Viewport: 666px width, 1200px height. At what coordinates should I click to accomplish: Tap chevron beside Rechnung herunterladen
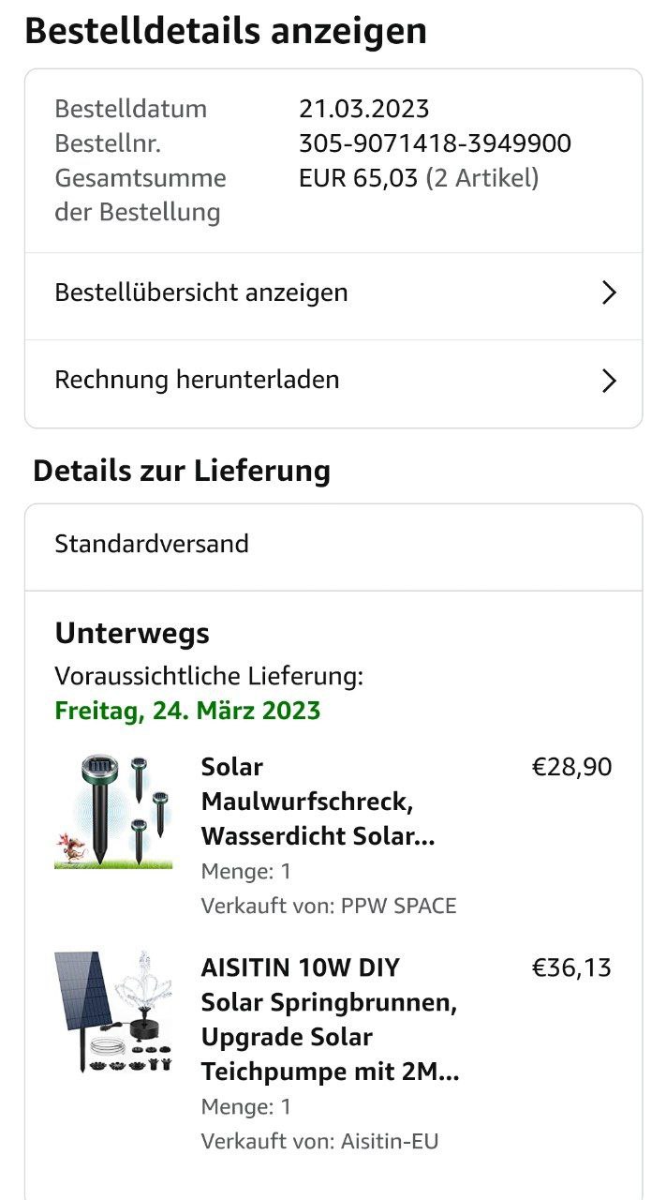pyautogui.click(x=609, y=381)
